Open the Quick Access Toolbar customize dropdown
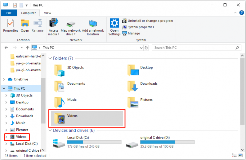 coord(27,5)
